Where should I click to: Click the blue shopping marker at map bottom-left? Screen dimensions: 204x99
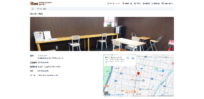point(109,95)
